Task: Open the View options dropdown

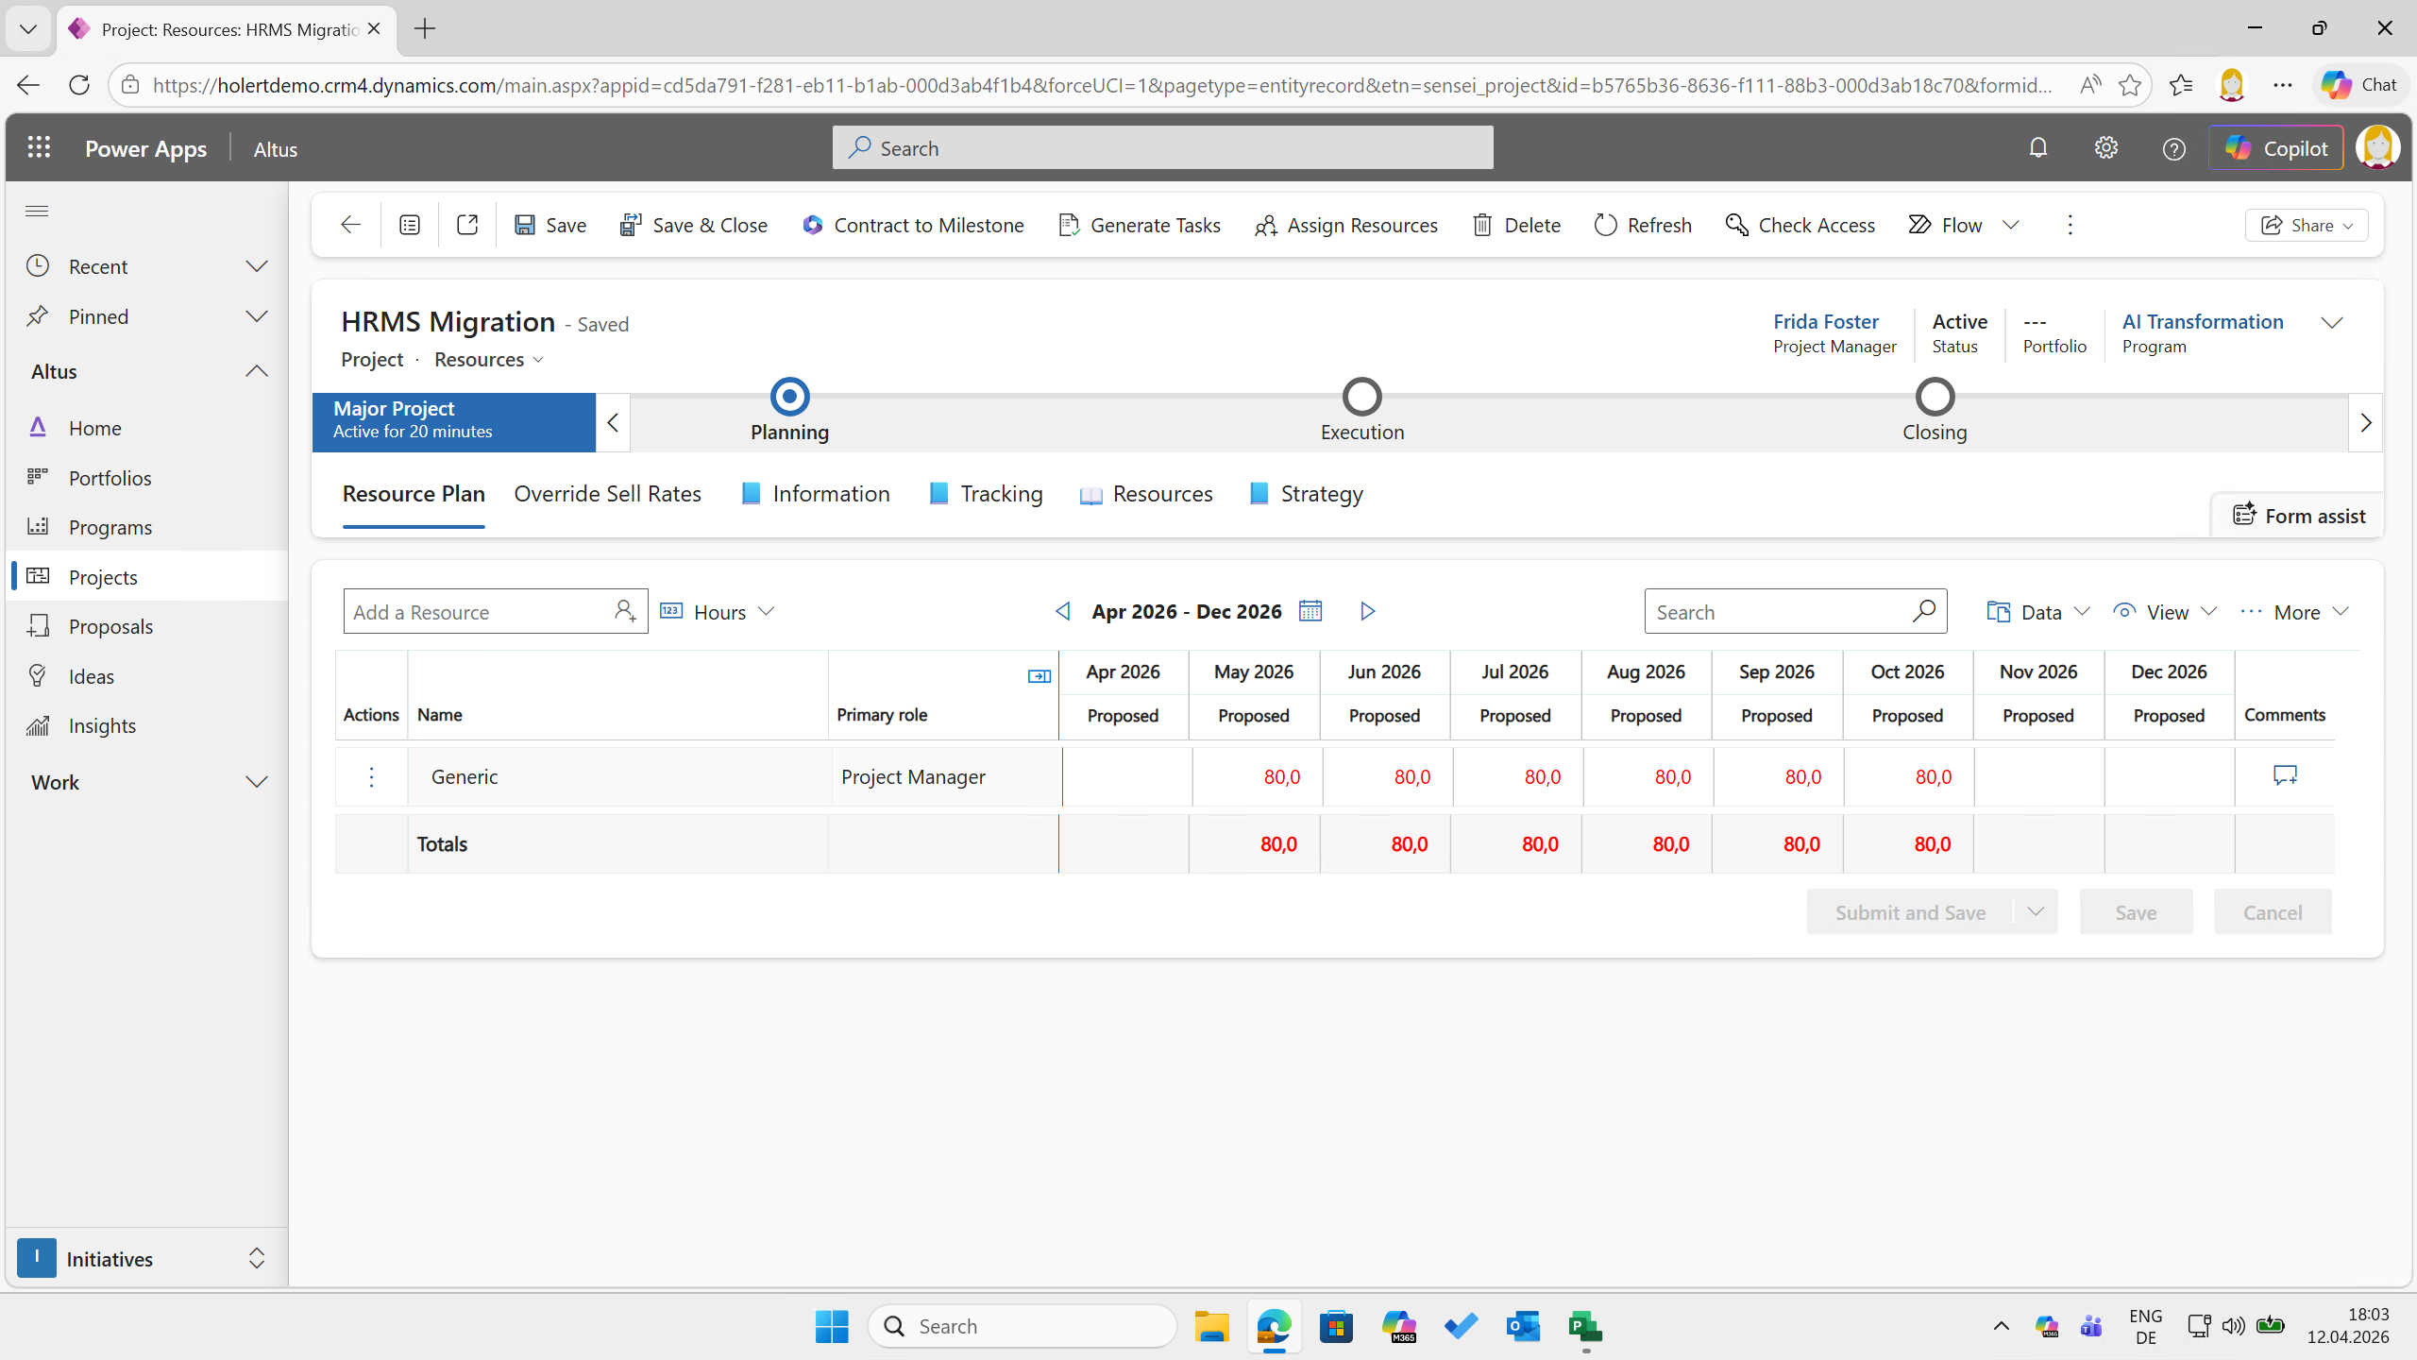Action: pos(2165,612)
